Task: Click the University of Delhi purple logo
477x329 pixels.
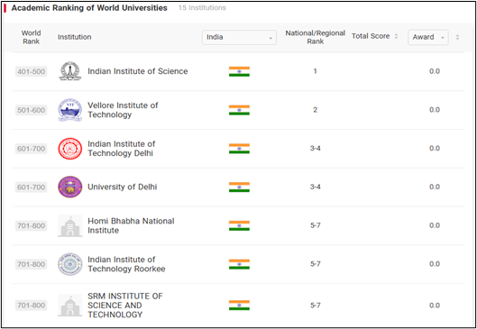Action: (x=70, y=187)
